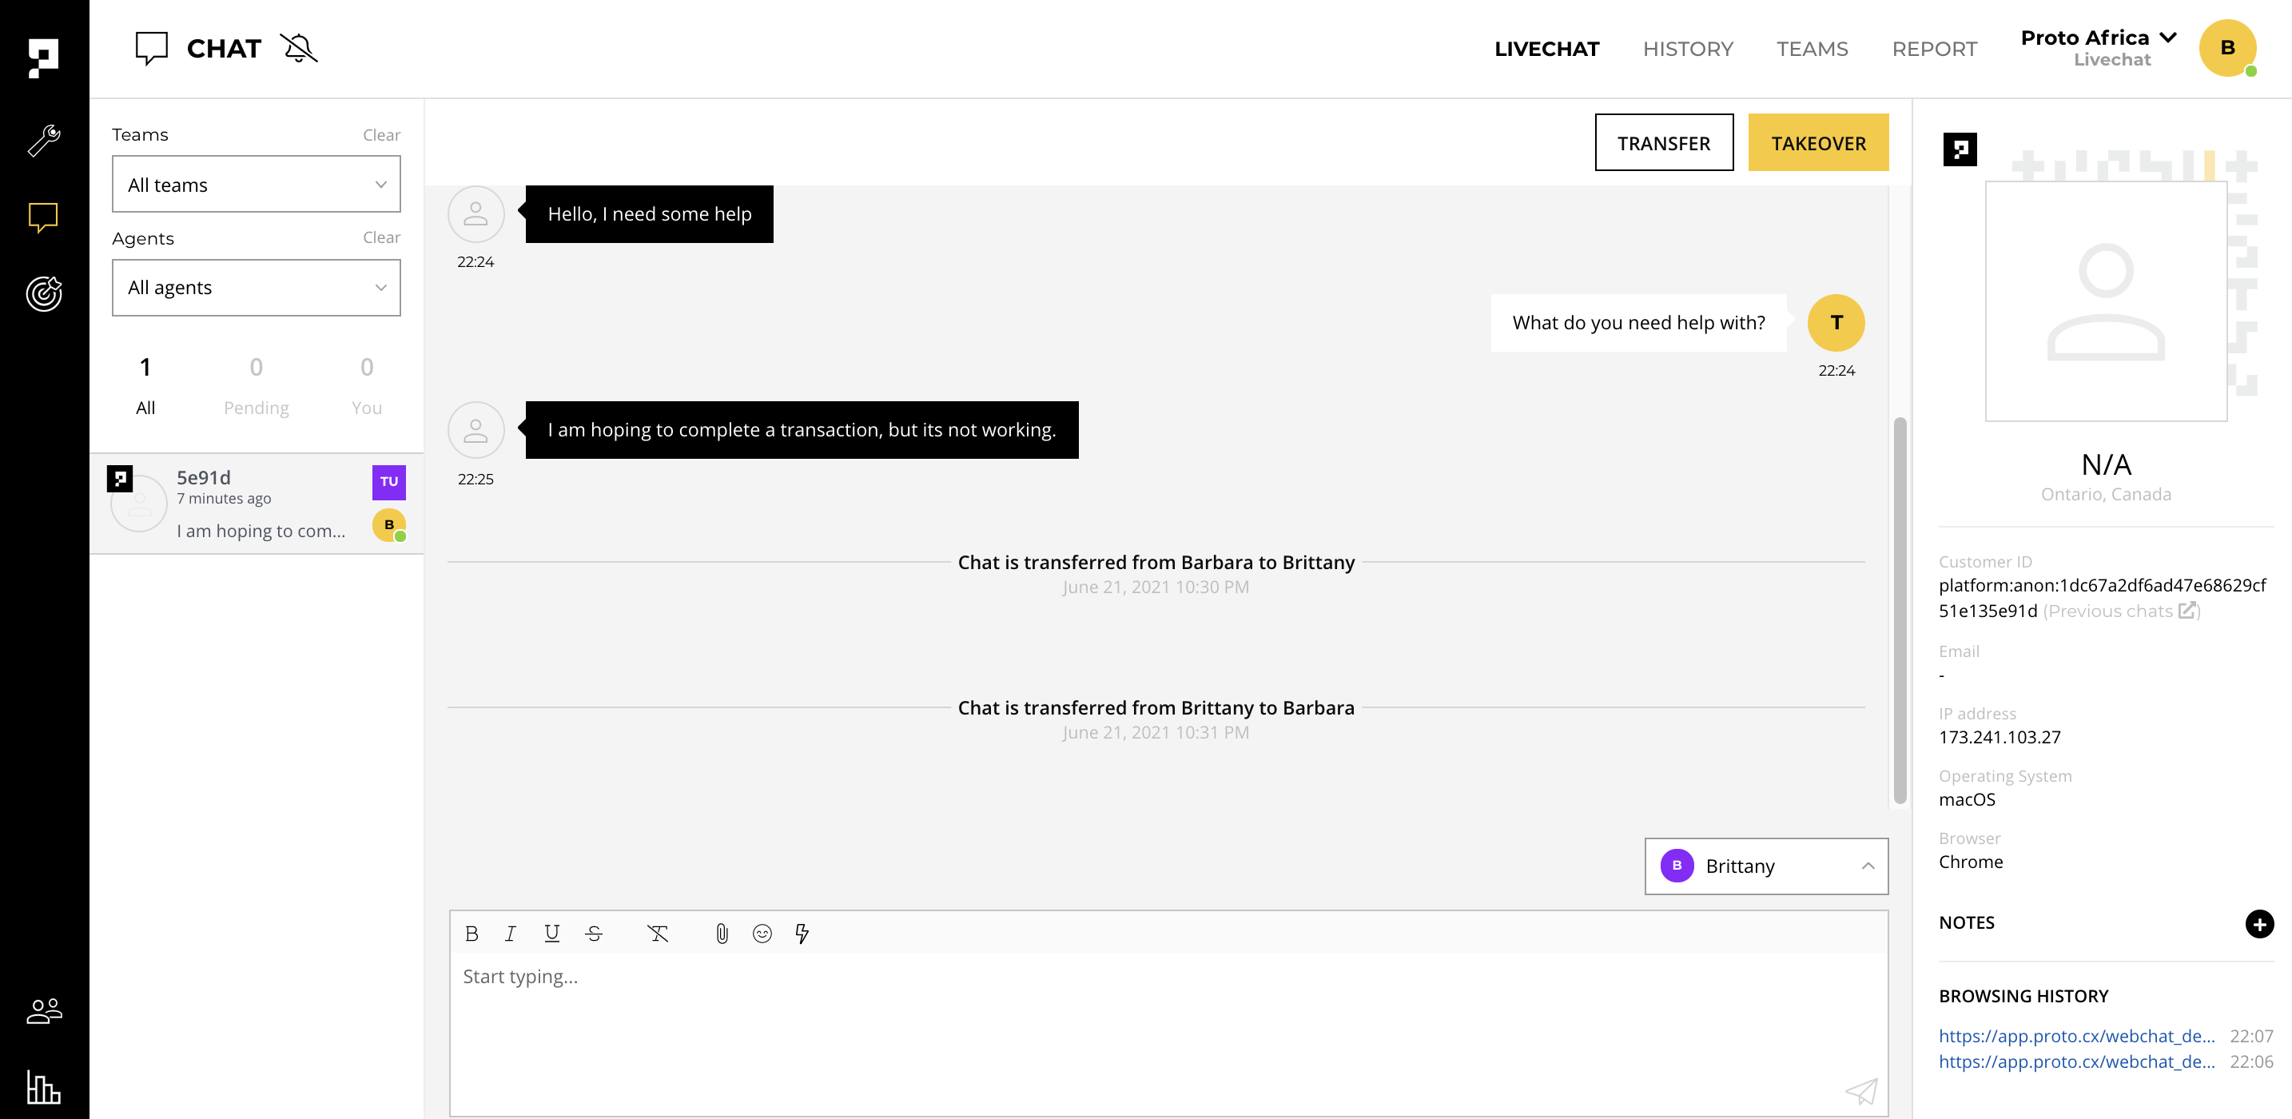Click the Start typing message field
This screenshot has width=2292, height=1119.
click(1168, 1033)
